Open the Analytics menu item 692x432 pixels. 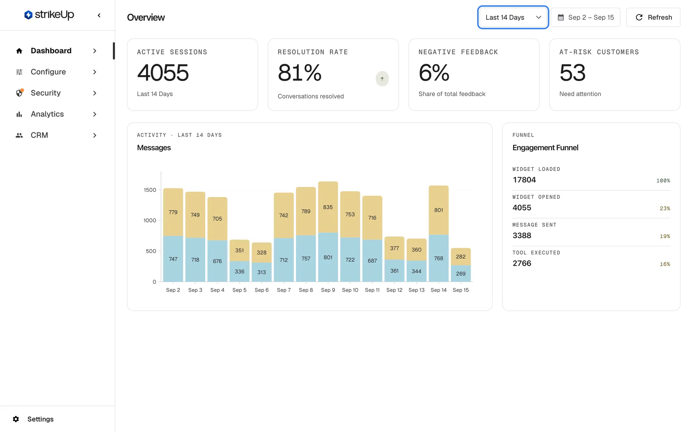click(57, 114)
